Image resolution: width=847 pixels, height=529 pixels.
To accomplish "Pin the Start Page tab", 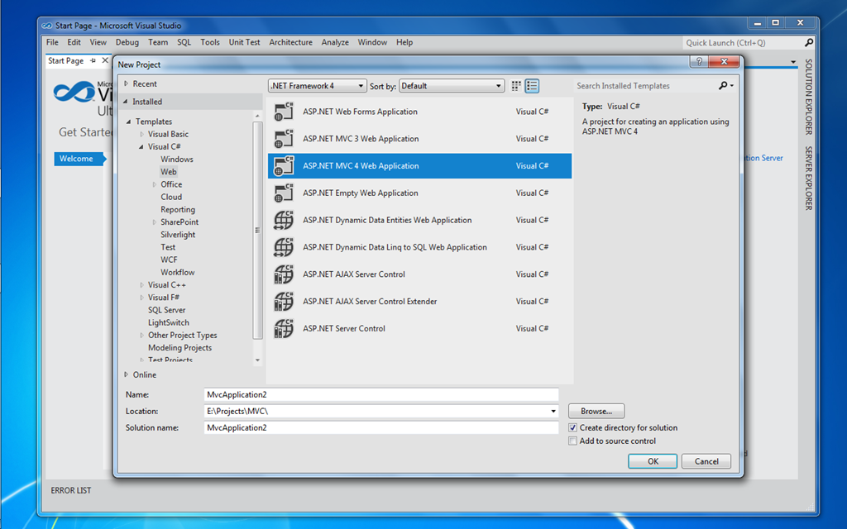I will coord(93,60).
